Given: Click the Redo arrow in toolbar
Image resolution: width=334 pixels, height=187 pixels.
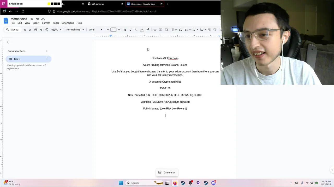Looking at the screenshot, I should click(x=30, y=30).
